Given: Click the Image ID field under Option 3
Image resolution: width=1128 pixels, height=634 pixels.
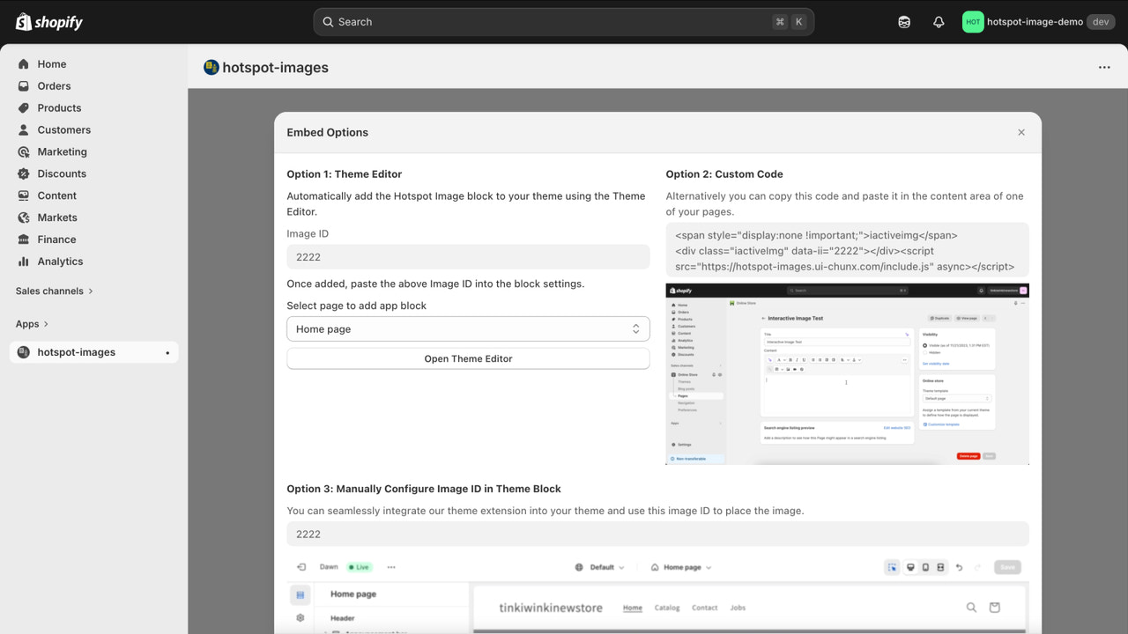Looking at the screenshot, I should click(x=657, y=534).
